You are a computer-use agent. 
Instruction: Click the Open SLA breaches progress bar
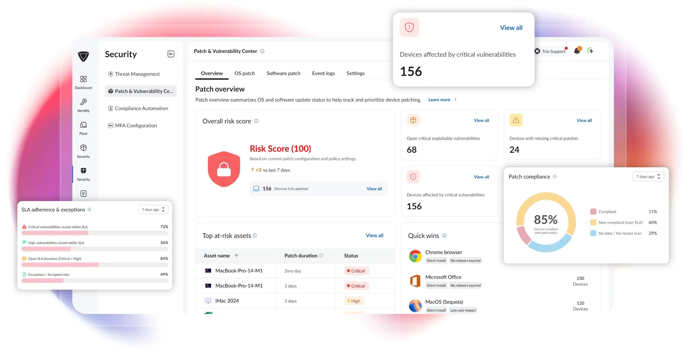coord(95,265)
